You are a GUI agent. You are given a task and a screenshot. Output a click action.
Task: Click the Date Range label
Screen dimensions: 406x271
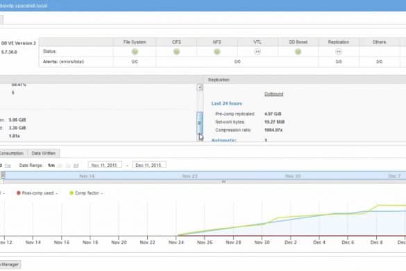(31, 165)
